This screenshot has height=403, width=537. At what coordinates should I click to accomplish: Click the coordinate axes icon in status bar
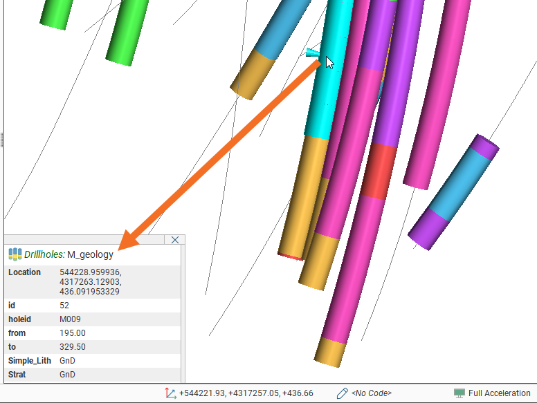(170, 393)
